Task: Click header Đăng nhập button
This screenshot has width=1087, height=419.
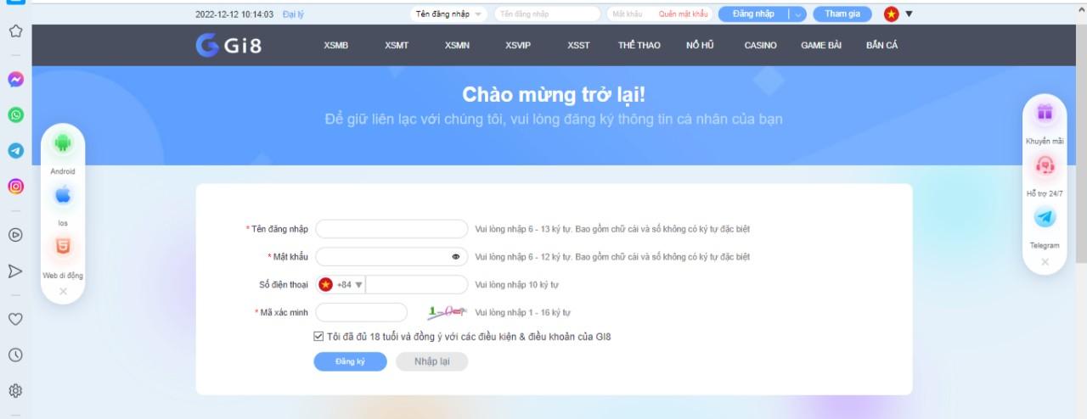Action: click(x=753, y=14)
